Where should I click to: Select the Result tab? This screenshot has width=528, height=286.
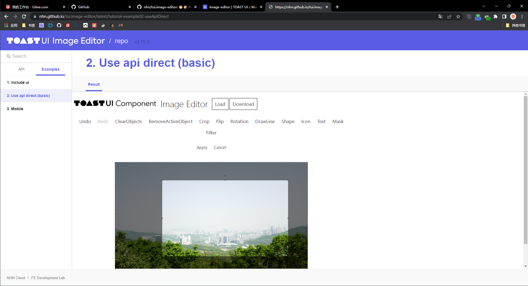[94, 84]
